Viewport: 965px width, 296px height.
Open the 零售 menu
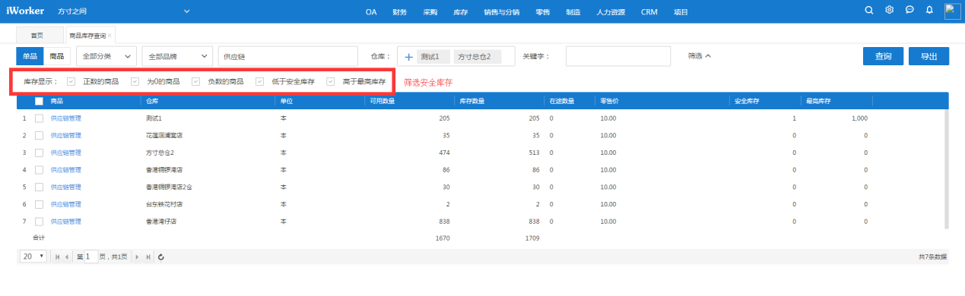pyautogui.click(x=543, y=12)
